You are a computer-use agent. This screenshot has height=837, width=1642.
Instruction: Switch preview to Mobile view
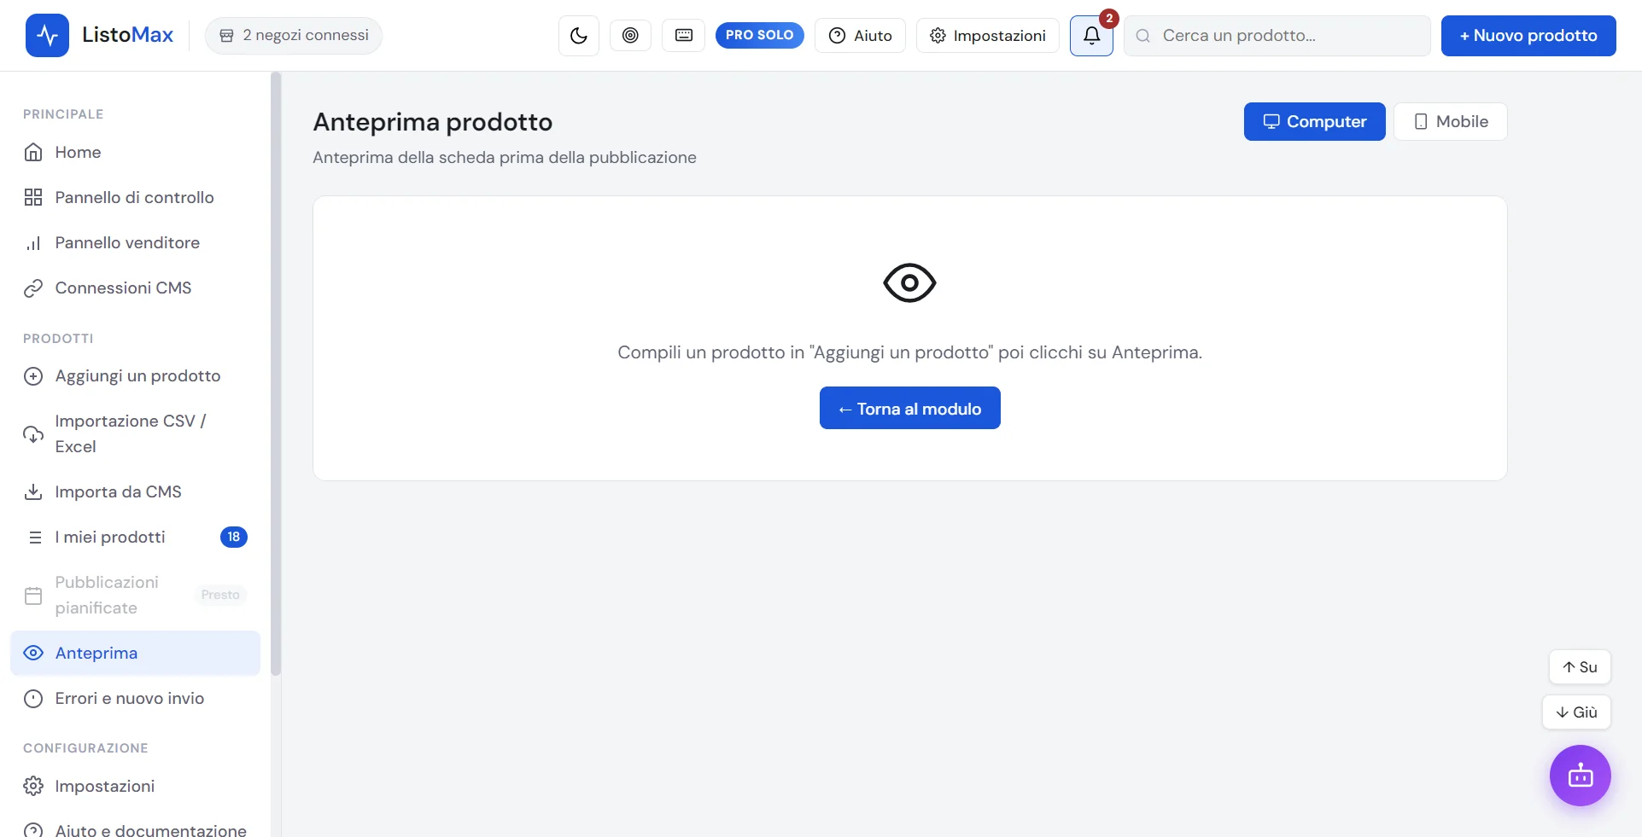[x=1450, y=121]
